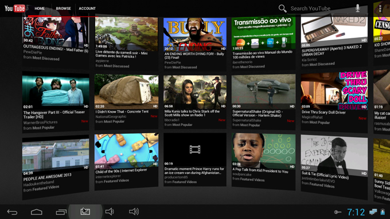This screenshot has width=390, height=219.
Task: Open Suit & Tie lyric video thumbnail
Action: point(334,156)
